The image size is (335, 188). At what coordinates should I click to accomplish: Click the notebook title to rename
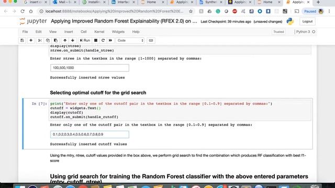(124, 21)
